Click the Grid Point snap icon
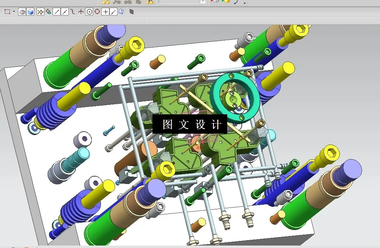 [132, 12]
